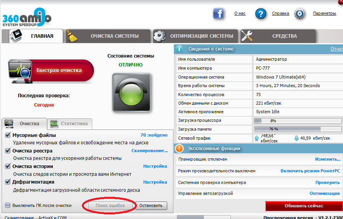This screenshot has width=343, height=219.
Task: Click the icon on the Очистка sub-tab
Action: tap(9, 124)
